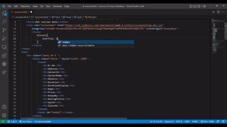The height and width of the screenshot is (127, 227).
Task: Open Remote Explorer view
Action: pos(4,47)
